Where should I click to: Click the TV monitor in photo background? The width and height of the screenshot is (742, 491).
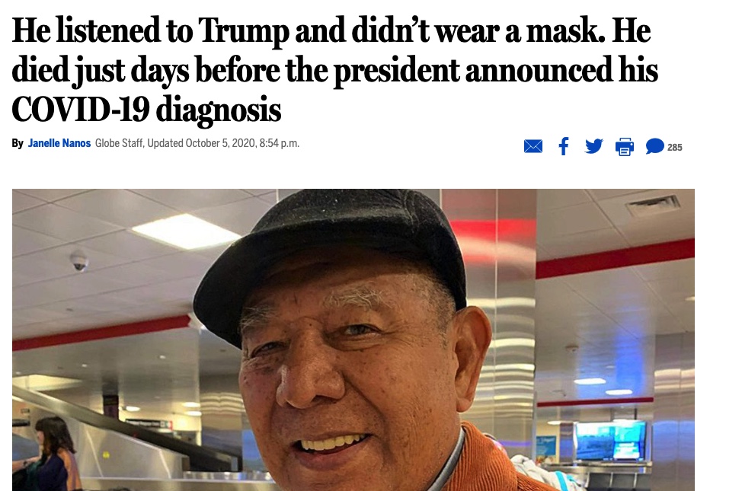pos(610,441)
